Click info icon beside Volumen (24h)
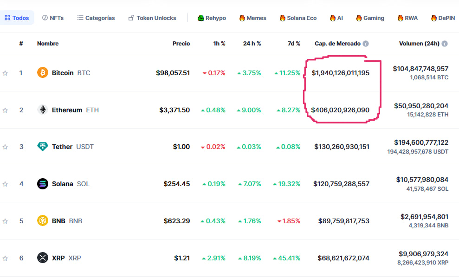The image size is (459, 278). click(x=445, y=44)
